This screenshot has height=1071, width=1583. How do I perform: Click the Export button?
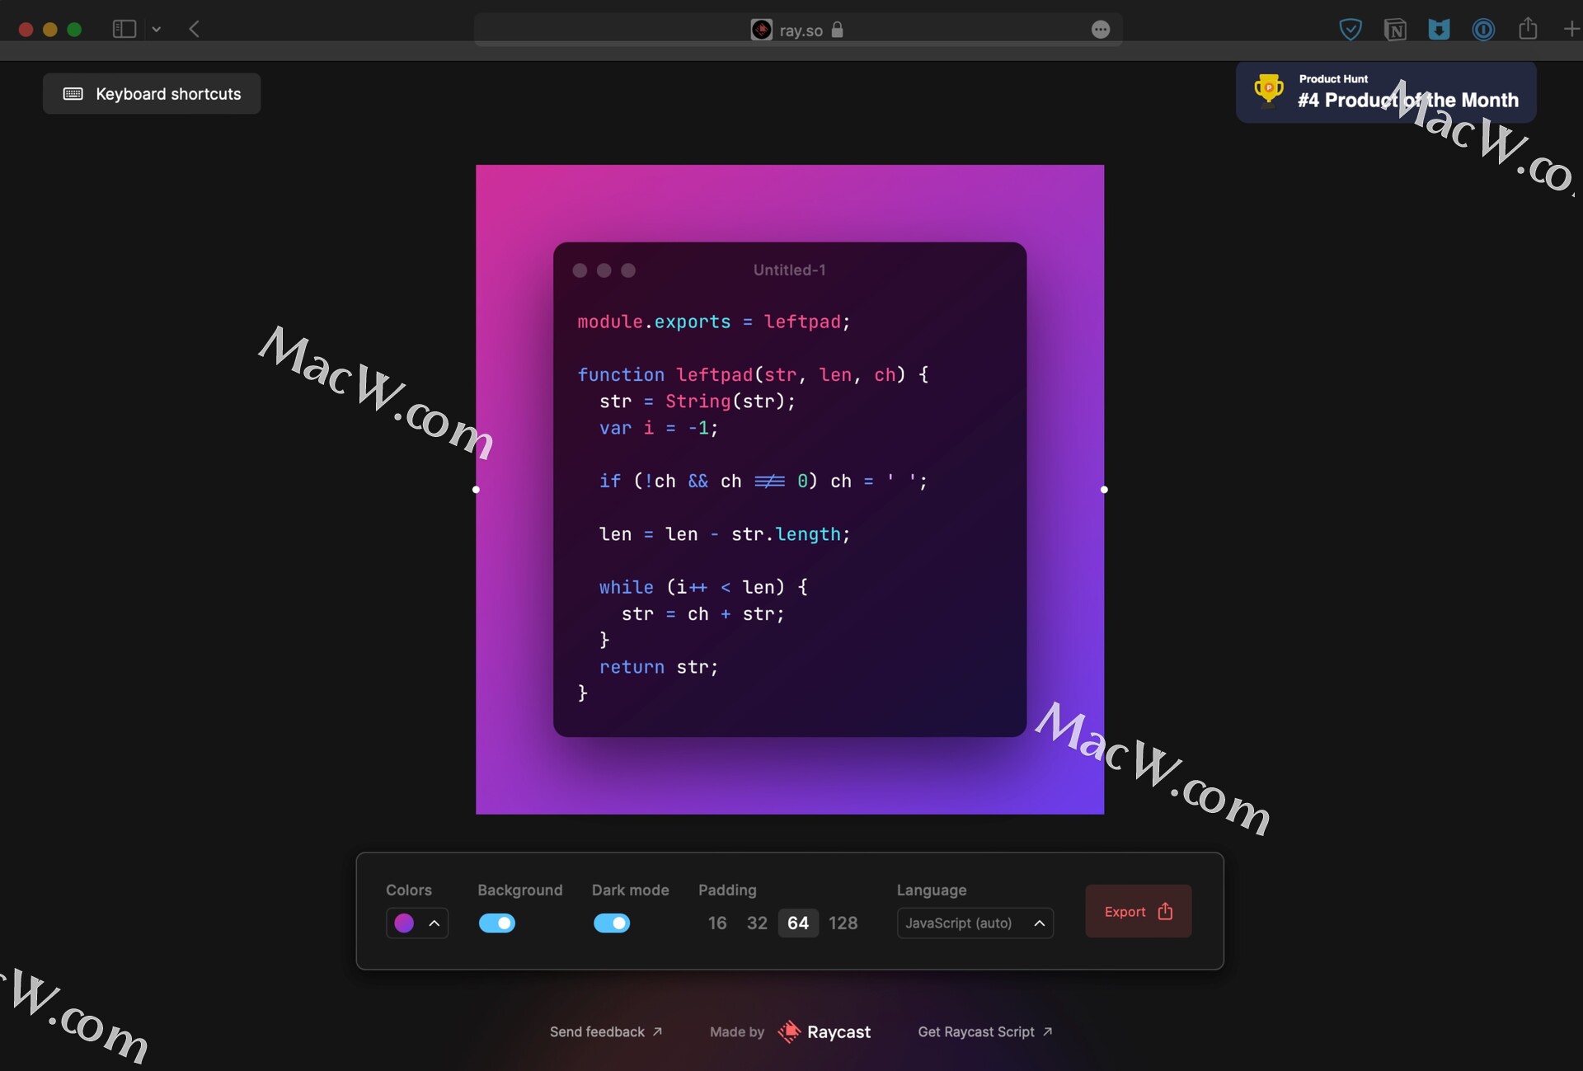click(x=1139, y=911)
